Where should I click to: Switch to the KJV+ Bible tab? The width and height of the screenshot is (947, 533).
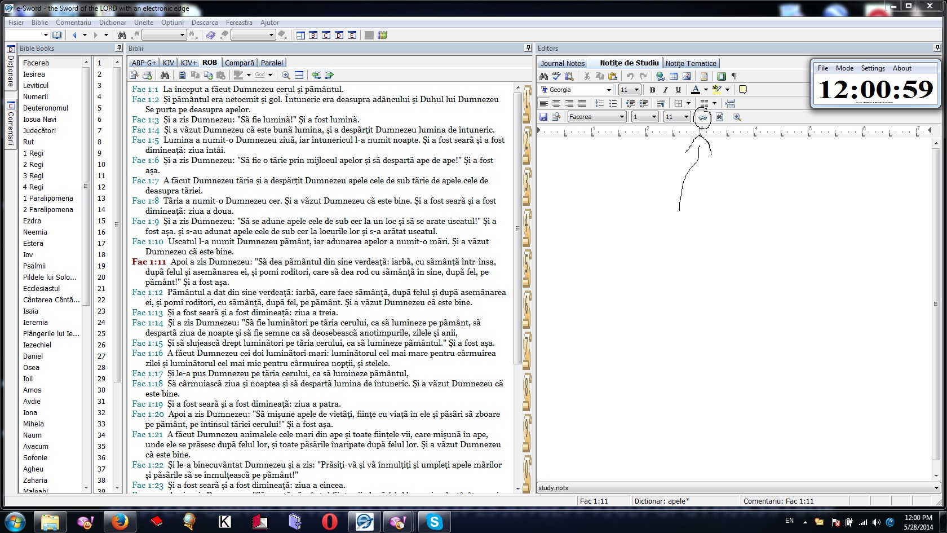point(189,63)
